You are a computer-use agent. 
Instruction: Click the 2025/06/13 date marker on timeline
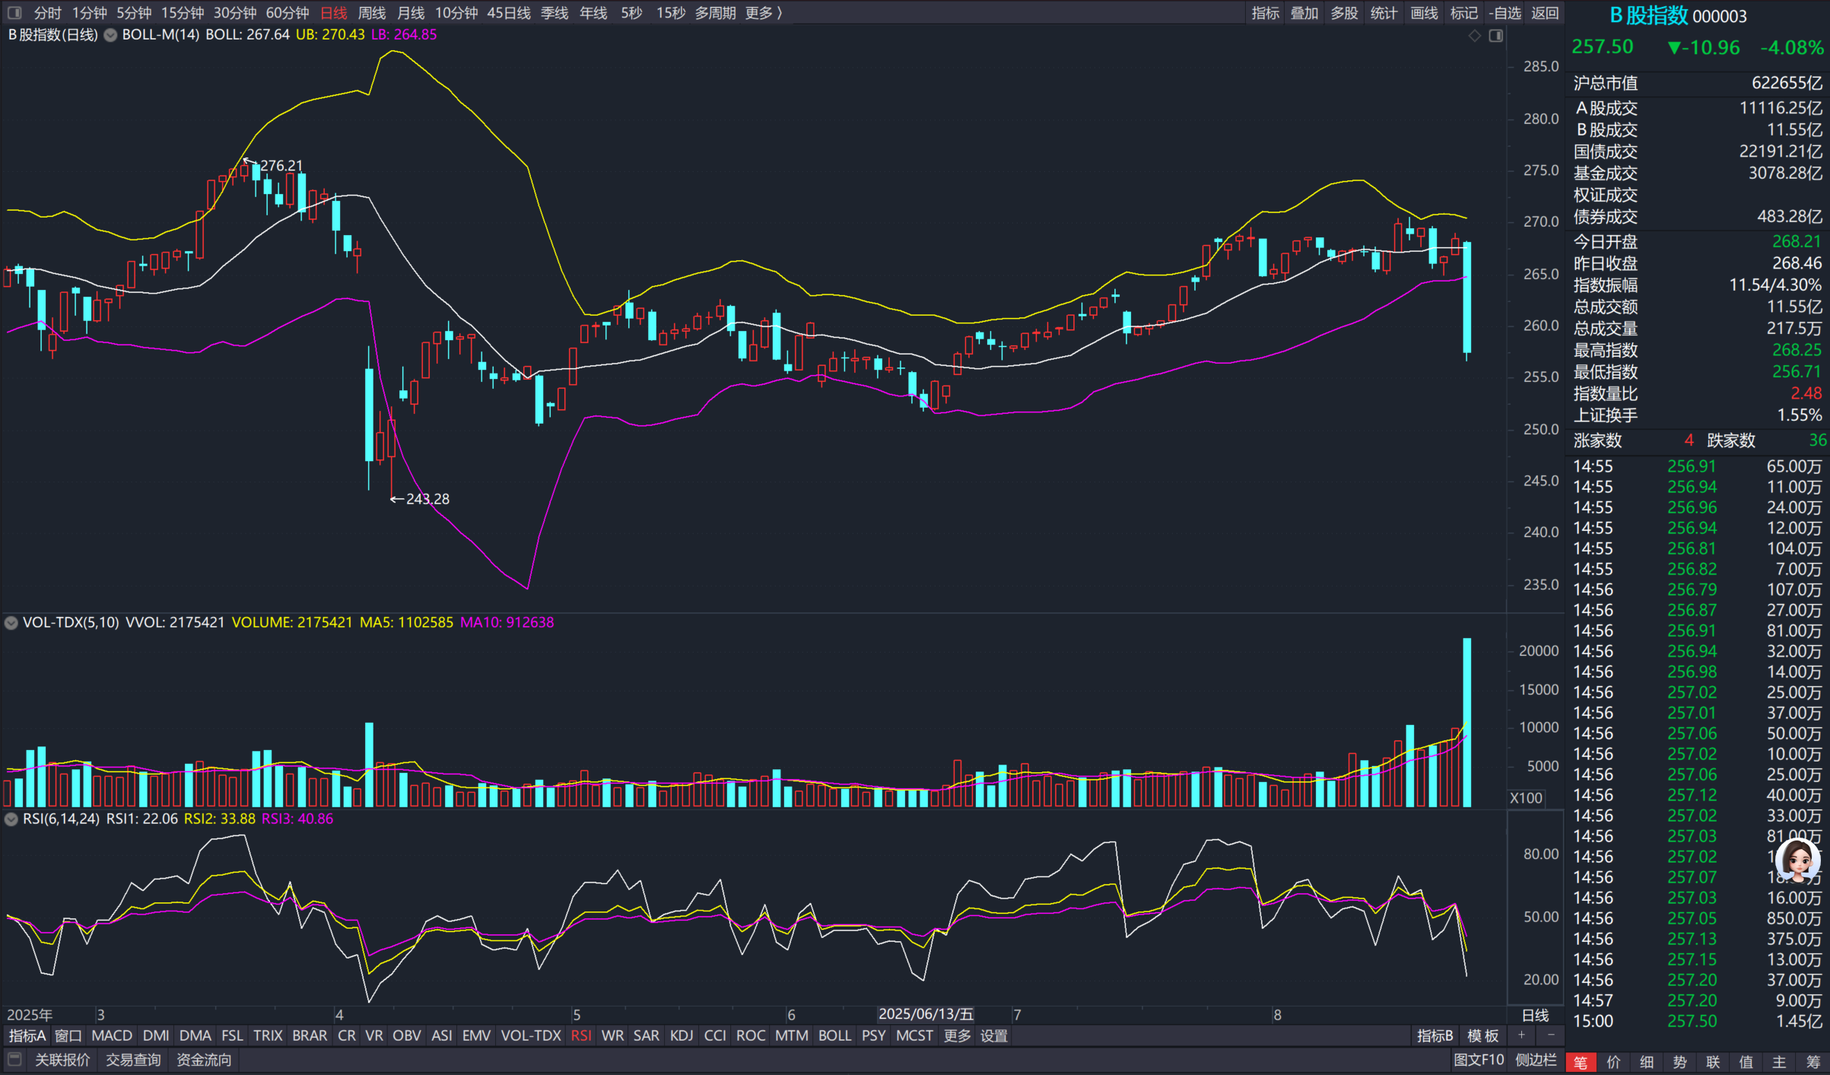[x=926, y=1014]
